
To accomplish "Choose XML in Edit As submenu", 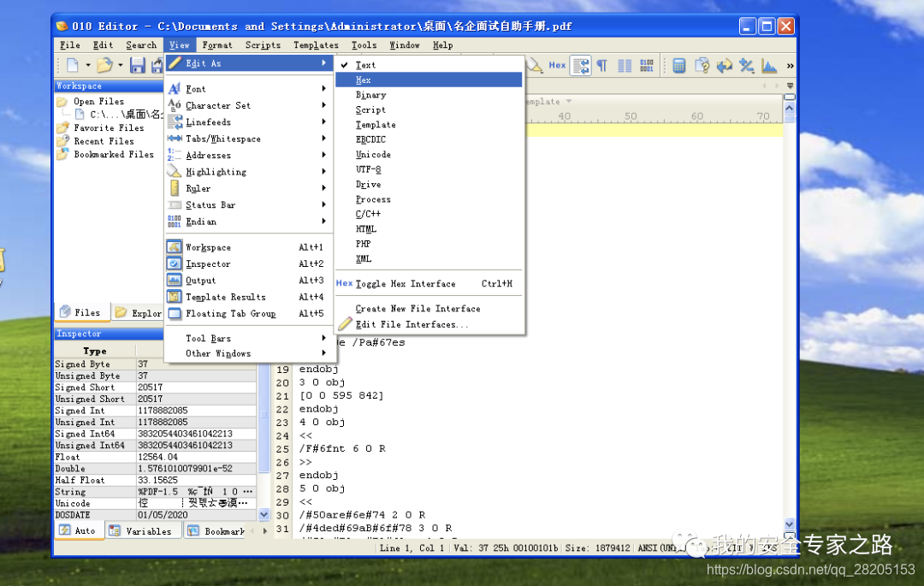I will point(429,258).
